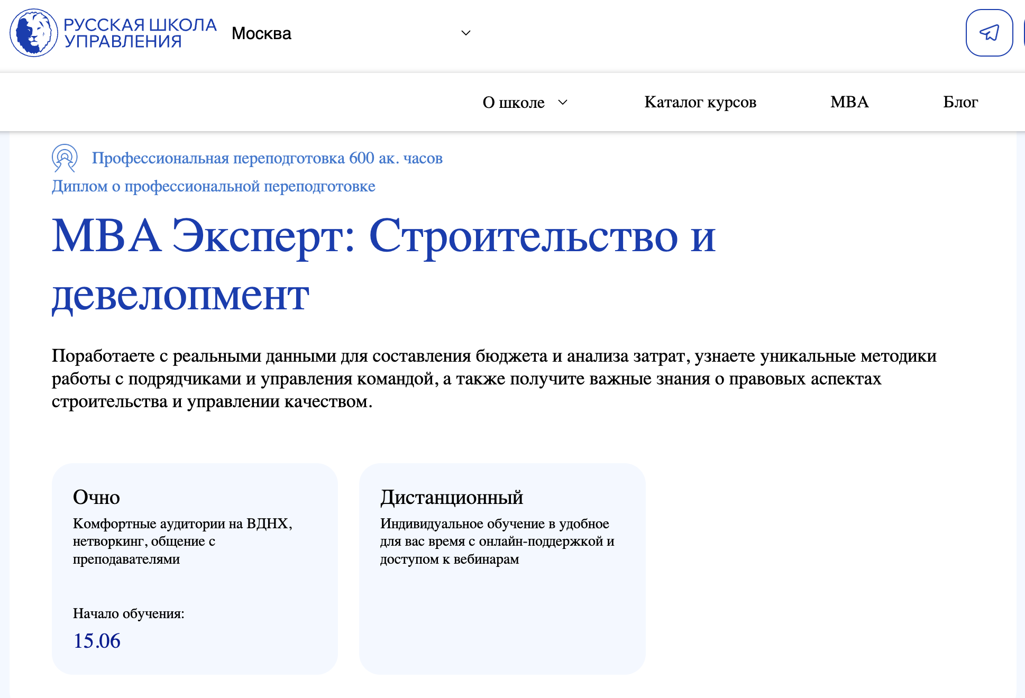Image resolution: width=1025 pixels, height=698 pixels.
Task: Click the professional retraining badge icon
Action: point(65,158)
